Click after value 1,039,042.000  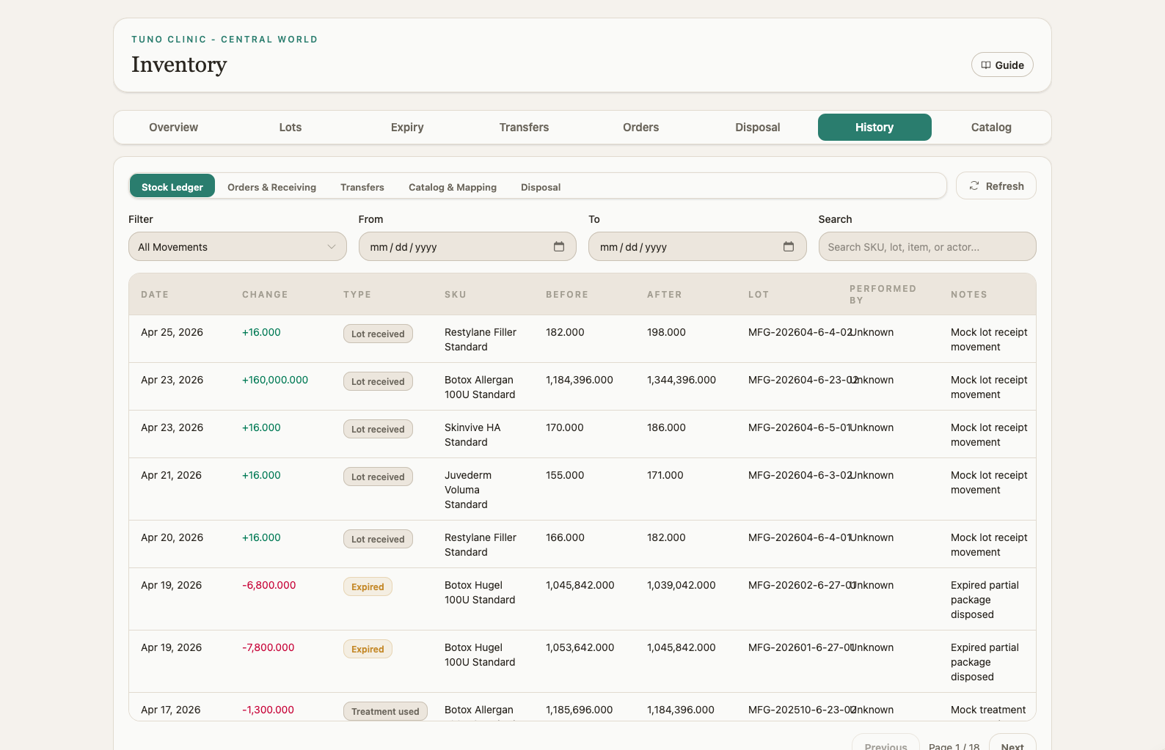coord(682,585)
